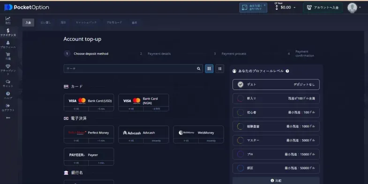
Task: Switch to the last finance tab on right
Action: (134, 22)
